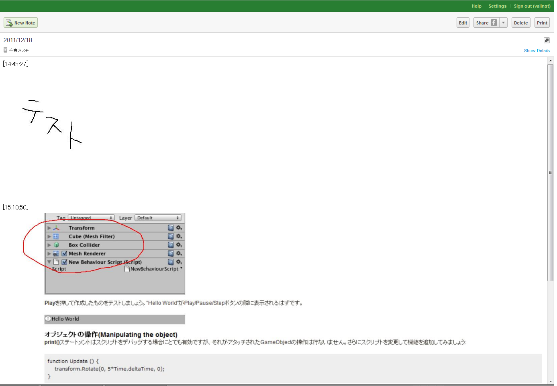The height and width of the screenshot is (386, 557).
Task: Expand the Transform component disclosure triangle
Action: click(49, 228)
